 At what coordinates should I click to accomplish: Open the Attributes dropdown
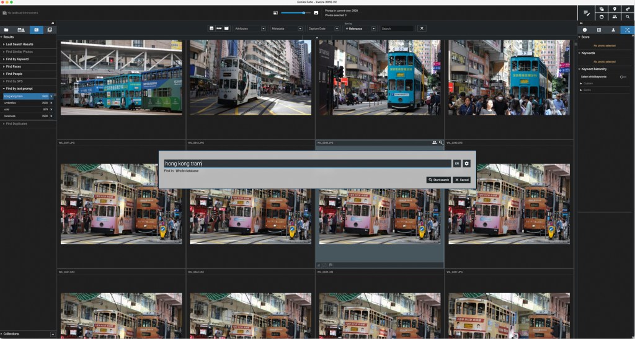250,29
